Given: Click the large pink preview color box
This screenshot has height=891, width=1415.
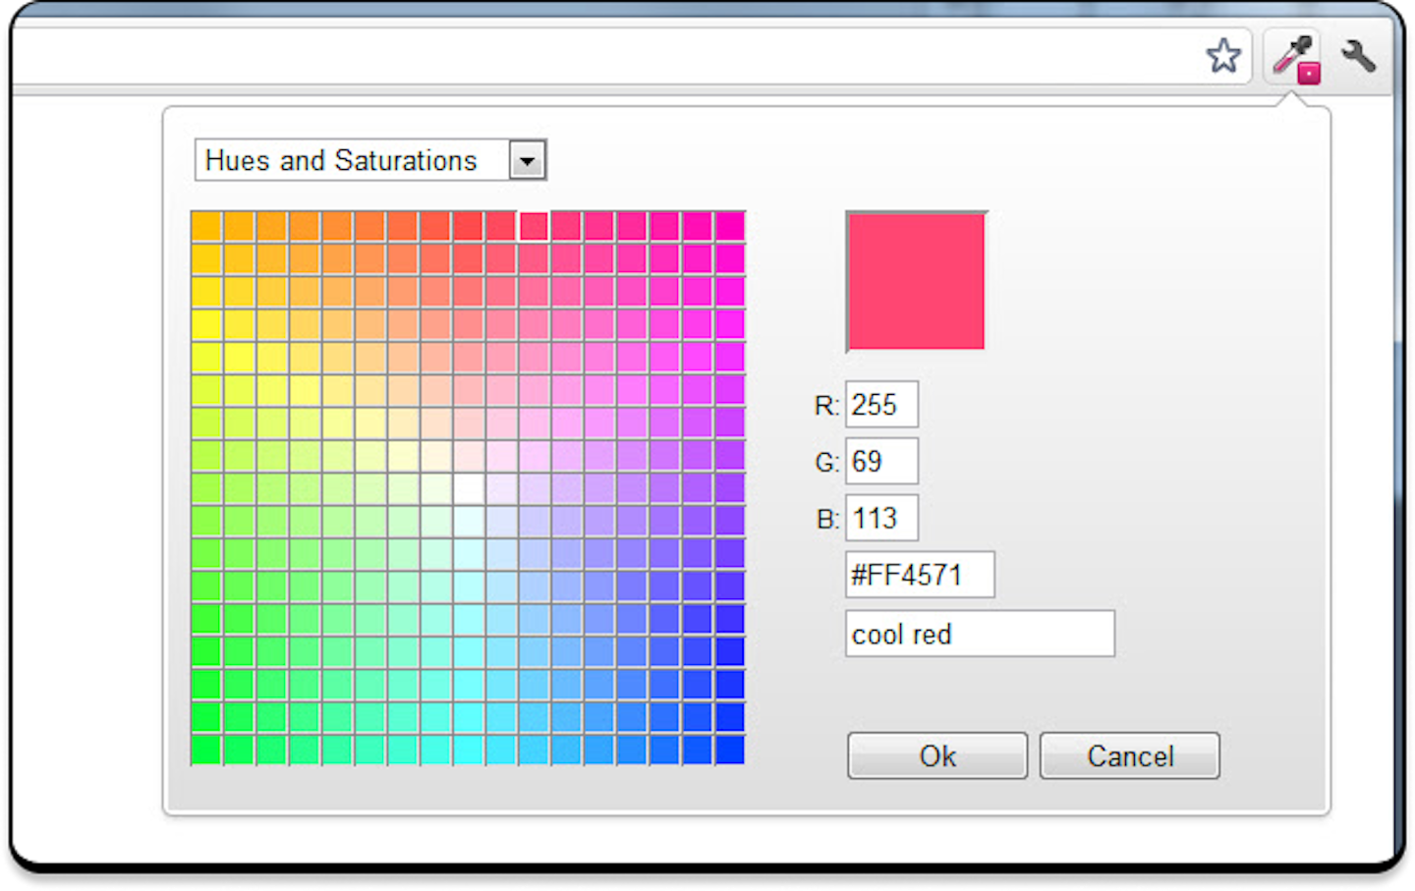Looking at the screenshot, I should coord(916,282).
